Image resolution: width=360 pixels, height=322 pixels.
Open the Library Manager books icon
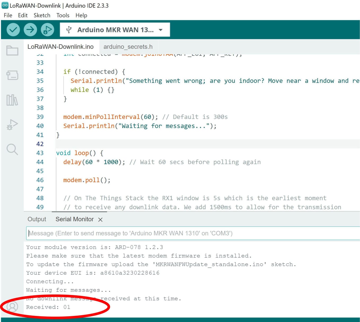12,100
